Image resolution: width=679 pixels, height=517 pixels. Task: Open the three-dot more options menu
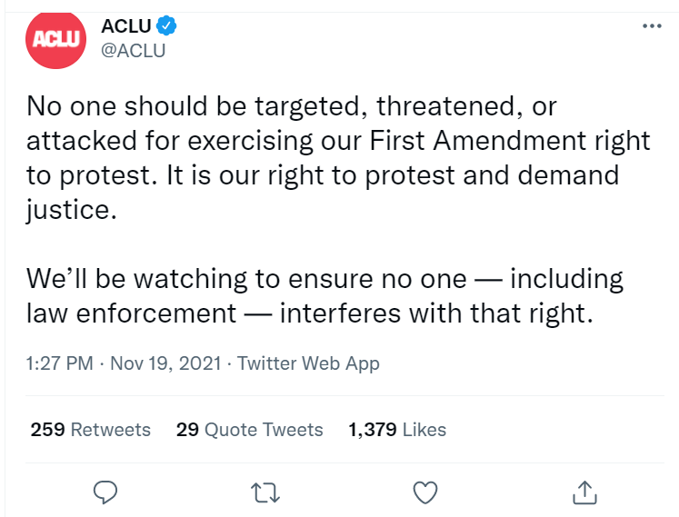tap(652, 26)
